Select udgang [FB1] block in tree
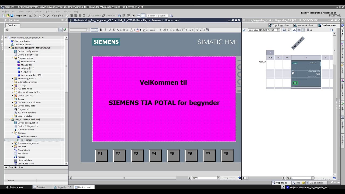The image size is (345, 194). [27, 68]
